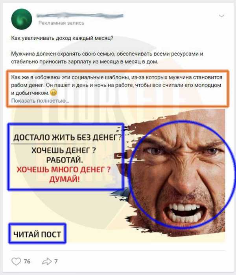Open the ad image by the angry man's face
The width and height of the screenshot is (236, 275).
tap(181, 173)
